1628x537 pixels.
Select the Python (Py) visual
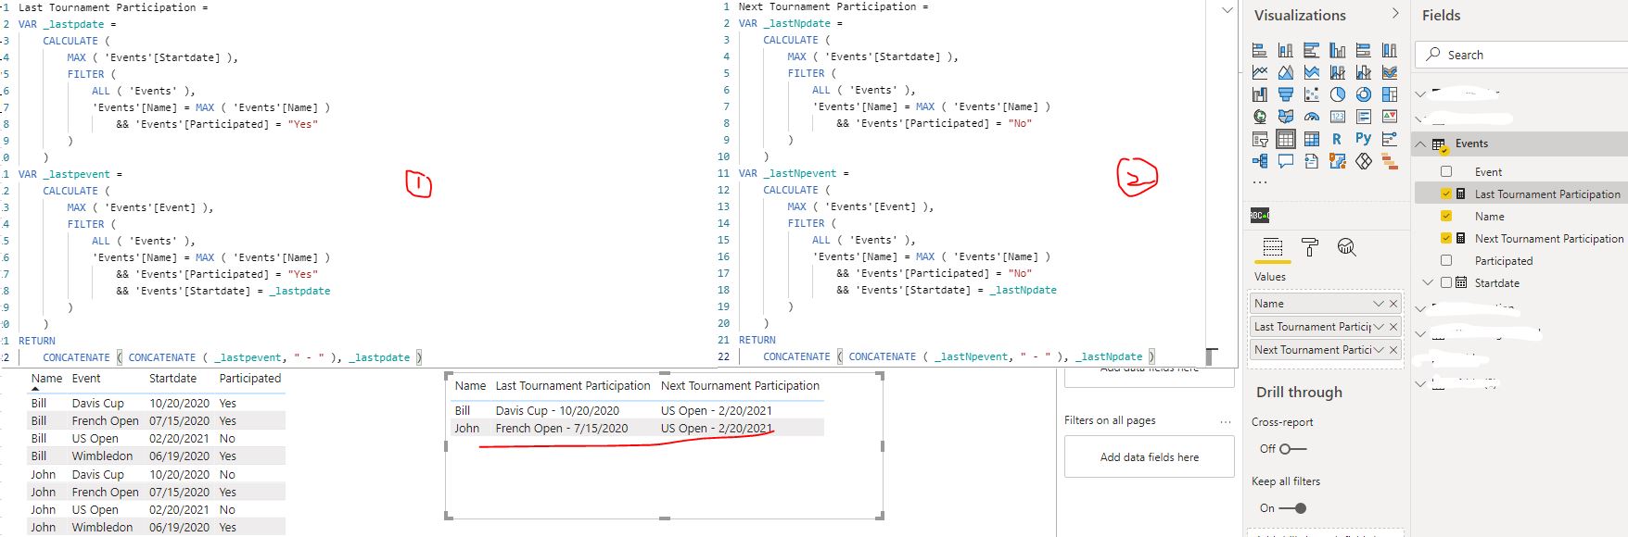coord(1363,138)
